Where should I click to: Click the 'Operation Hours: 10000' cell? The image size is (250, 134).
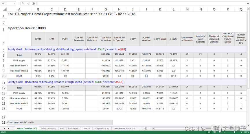27,28
